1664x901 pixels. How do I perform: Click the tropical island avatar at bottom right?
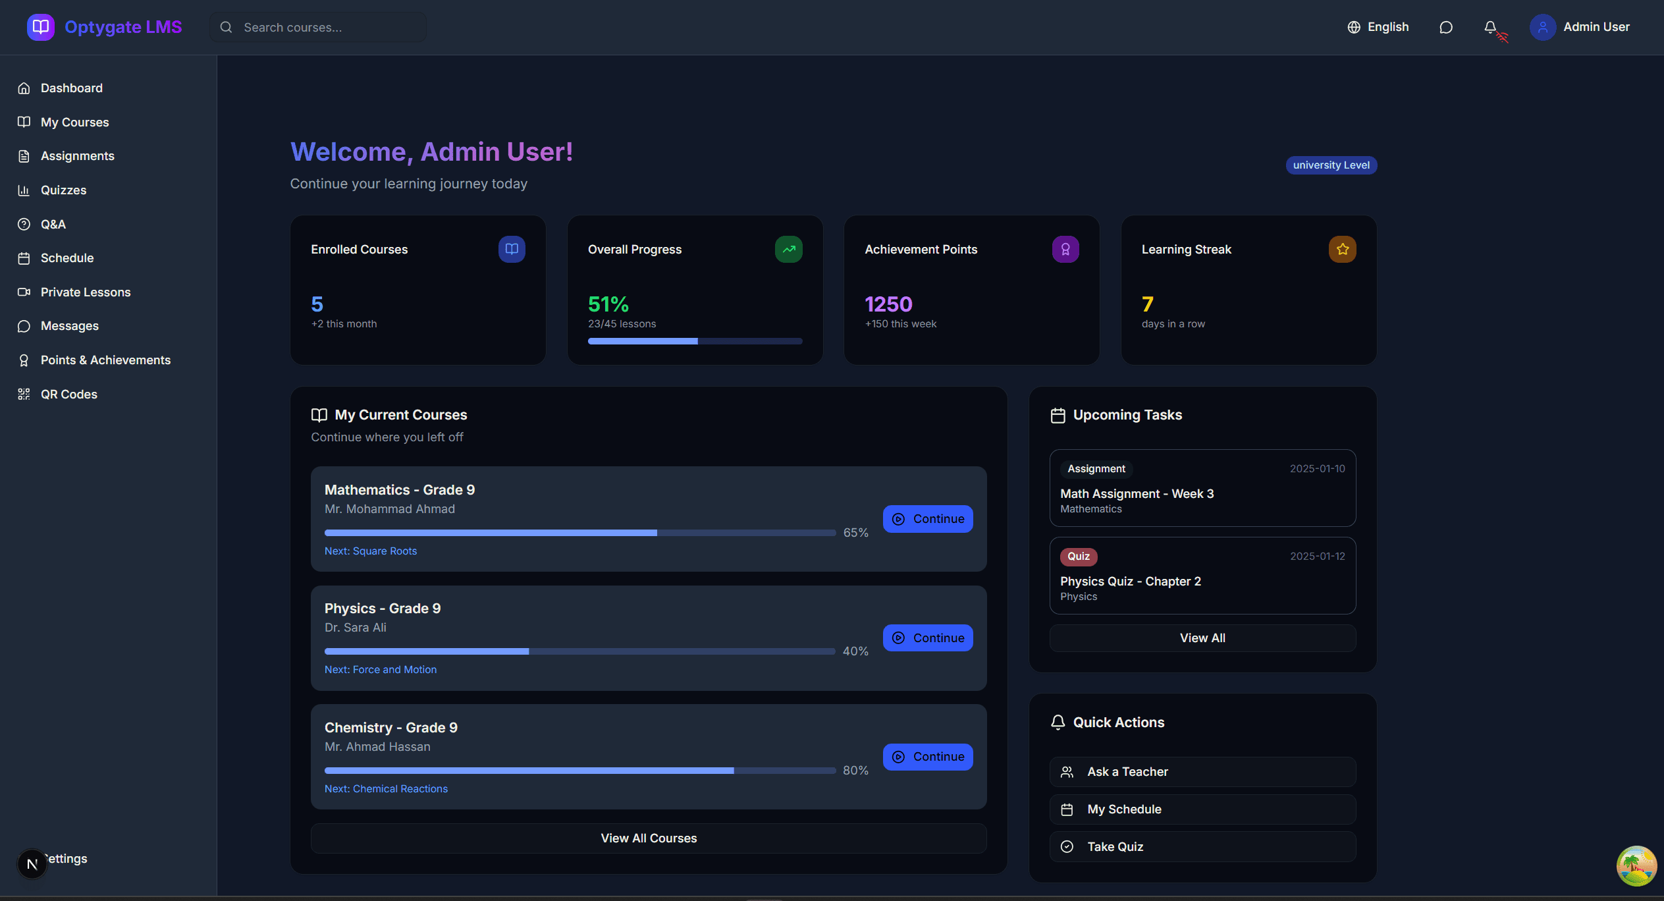(x=1636, y=865)
